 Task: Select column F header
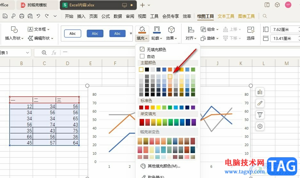(115, 63)
